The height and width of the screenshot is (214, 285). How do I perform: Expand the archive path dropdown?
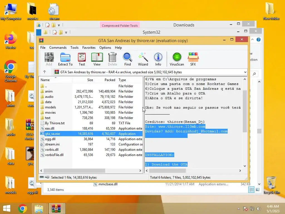coord(245,72)
